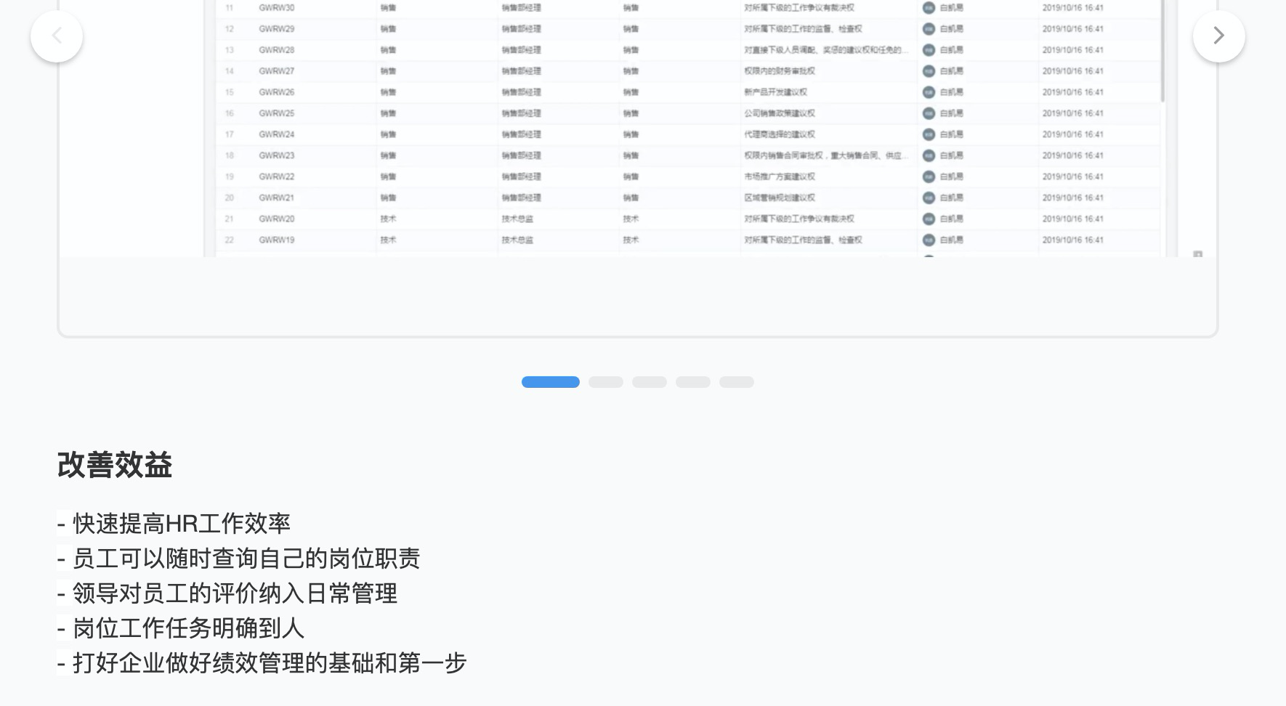The height and width of the screenshot is (706, 1286).
Task: Click row number 22 in the table
Action: pyautogui.click(x=230, y=240)
